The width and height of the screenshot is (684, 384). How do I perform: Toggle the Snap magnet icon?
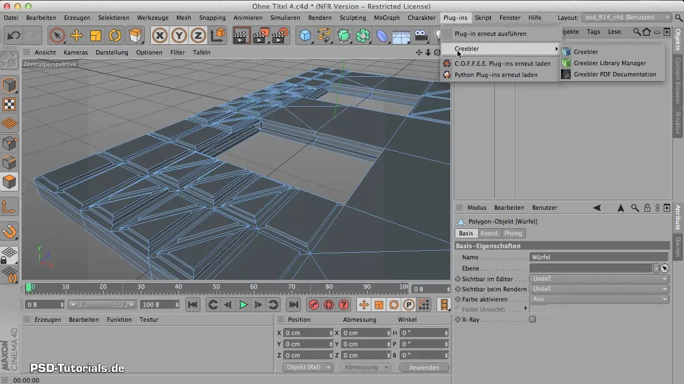tap(10, 232)
